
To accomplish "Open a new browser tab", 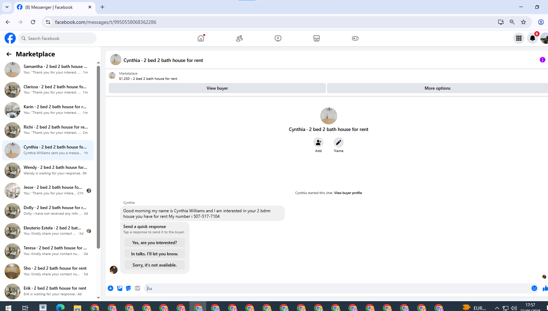I will coord(102,7).
